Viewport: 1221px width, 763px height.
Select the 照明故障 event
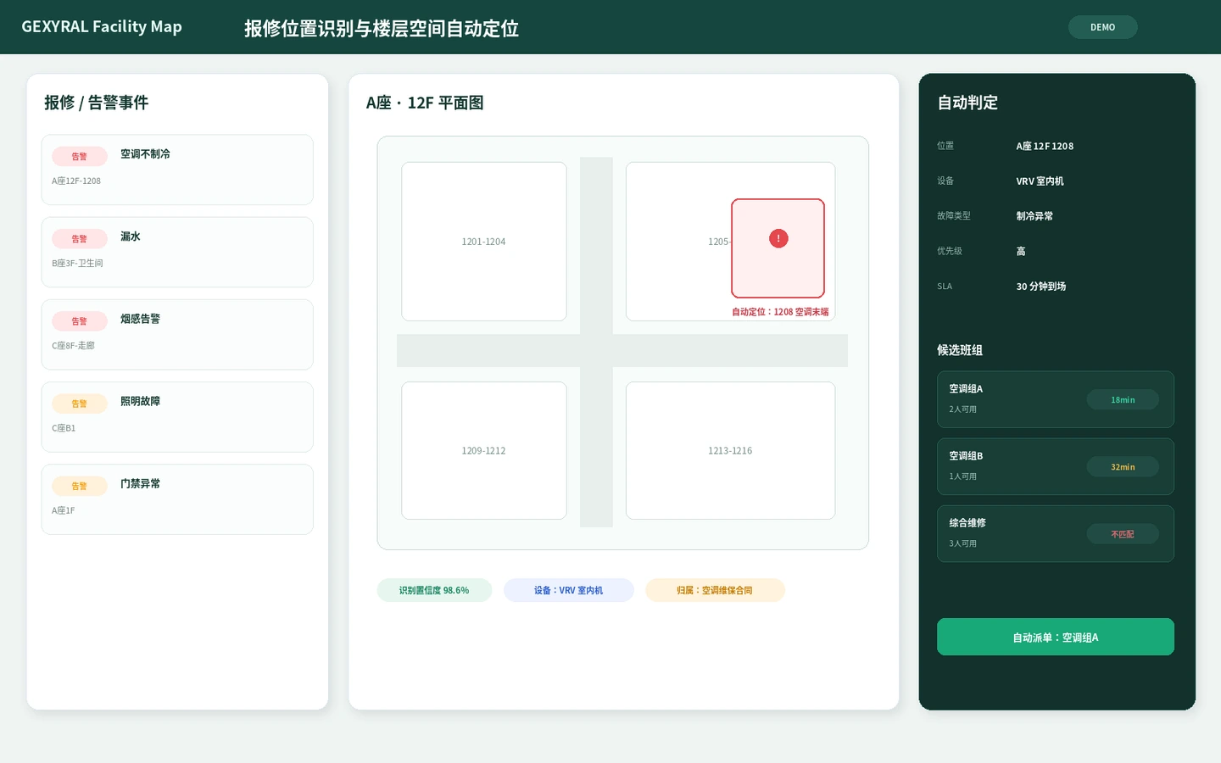177,416
